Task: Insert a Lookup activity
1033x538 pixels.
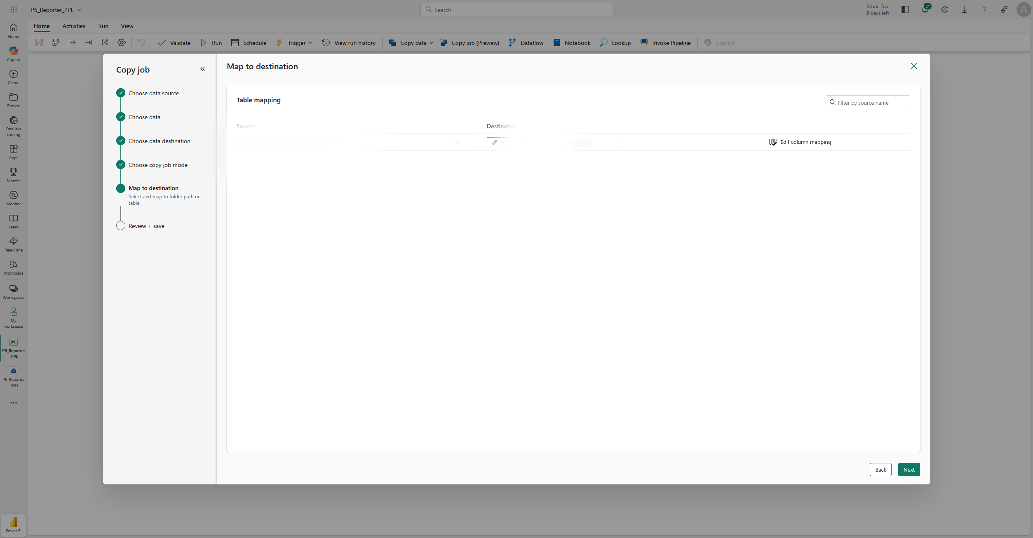Action: [615, 42]
